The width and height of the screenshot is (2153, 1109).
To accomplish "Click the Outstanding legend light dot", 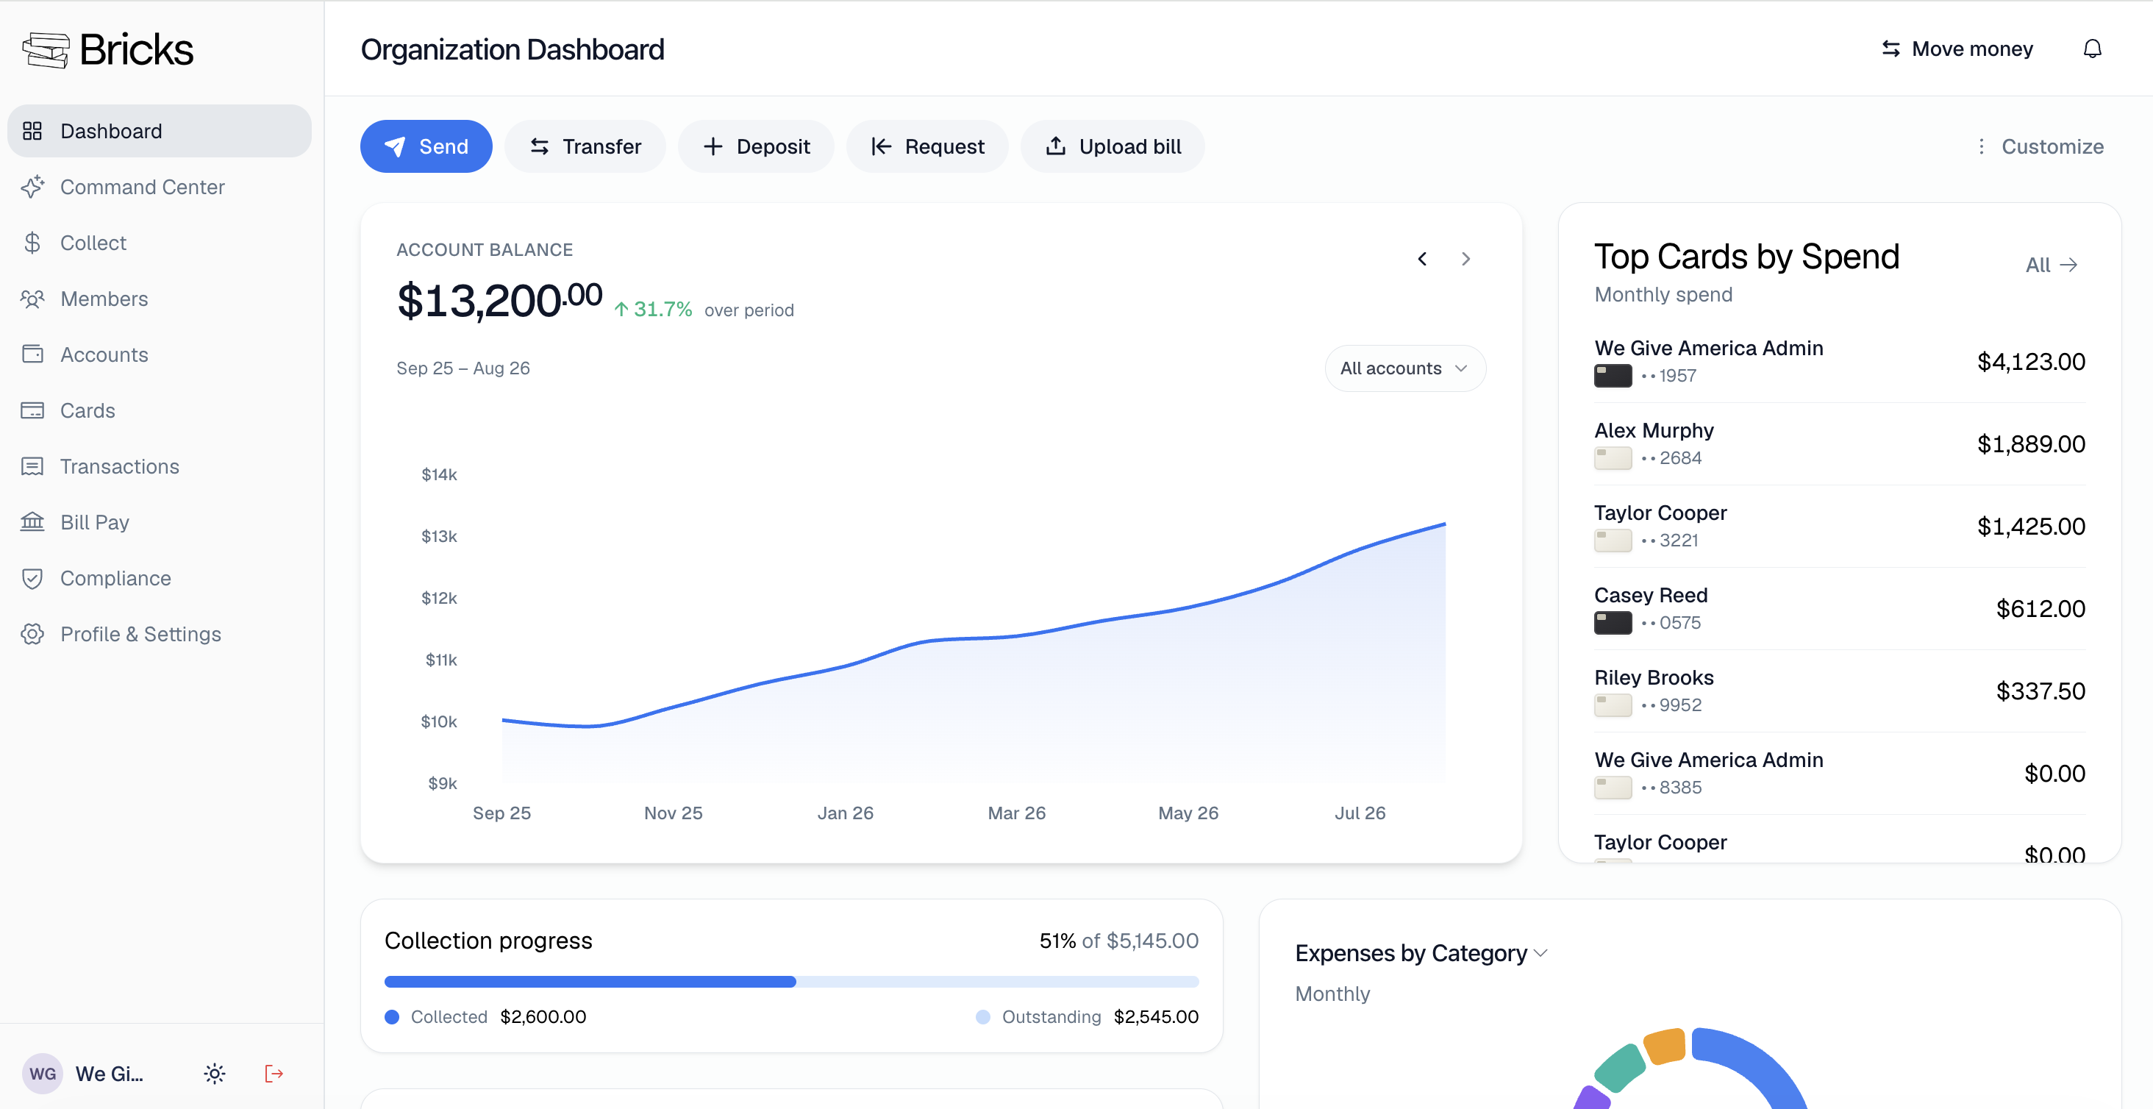I will pyautogui.click(x=983, y=1017).
